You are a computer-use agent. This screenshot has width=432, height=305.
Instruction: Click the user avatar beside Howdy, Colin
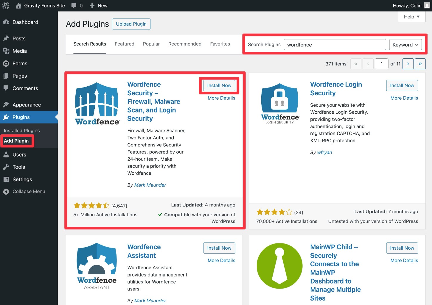point(427,6)
